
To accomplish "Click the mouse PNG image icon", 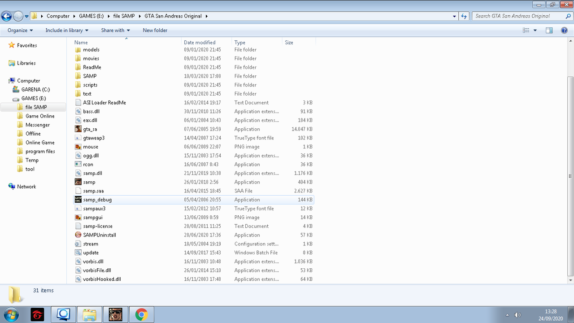I will [x=78, y=147].
